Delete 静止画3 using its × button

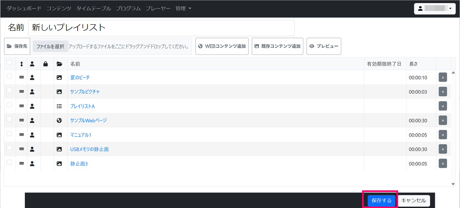pos(443,164)
